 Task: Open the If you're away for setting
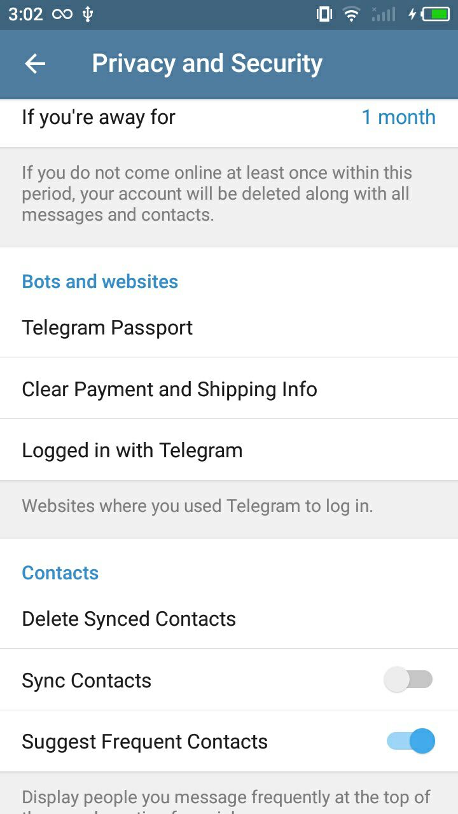click(x=99, y=117)
